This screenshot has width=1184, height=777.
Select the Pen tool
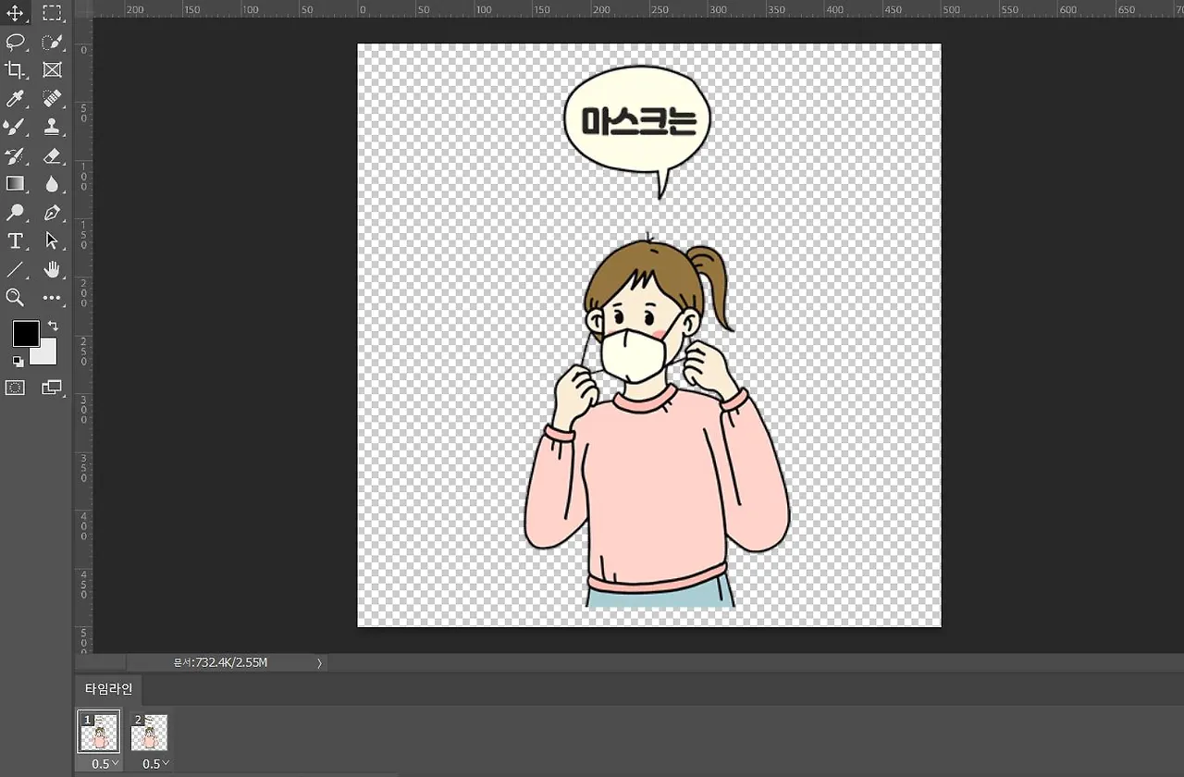tap(53, 212)
